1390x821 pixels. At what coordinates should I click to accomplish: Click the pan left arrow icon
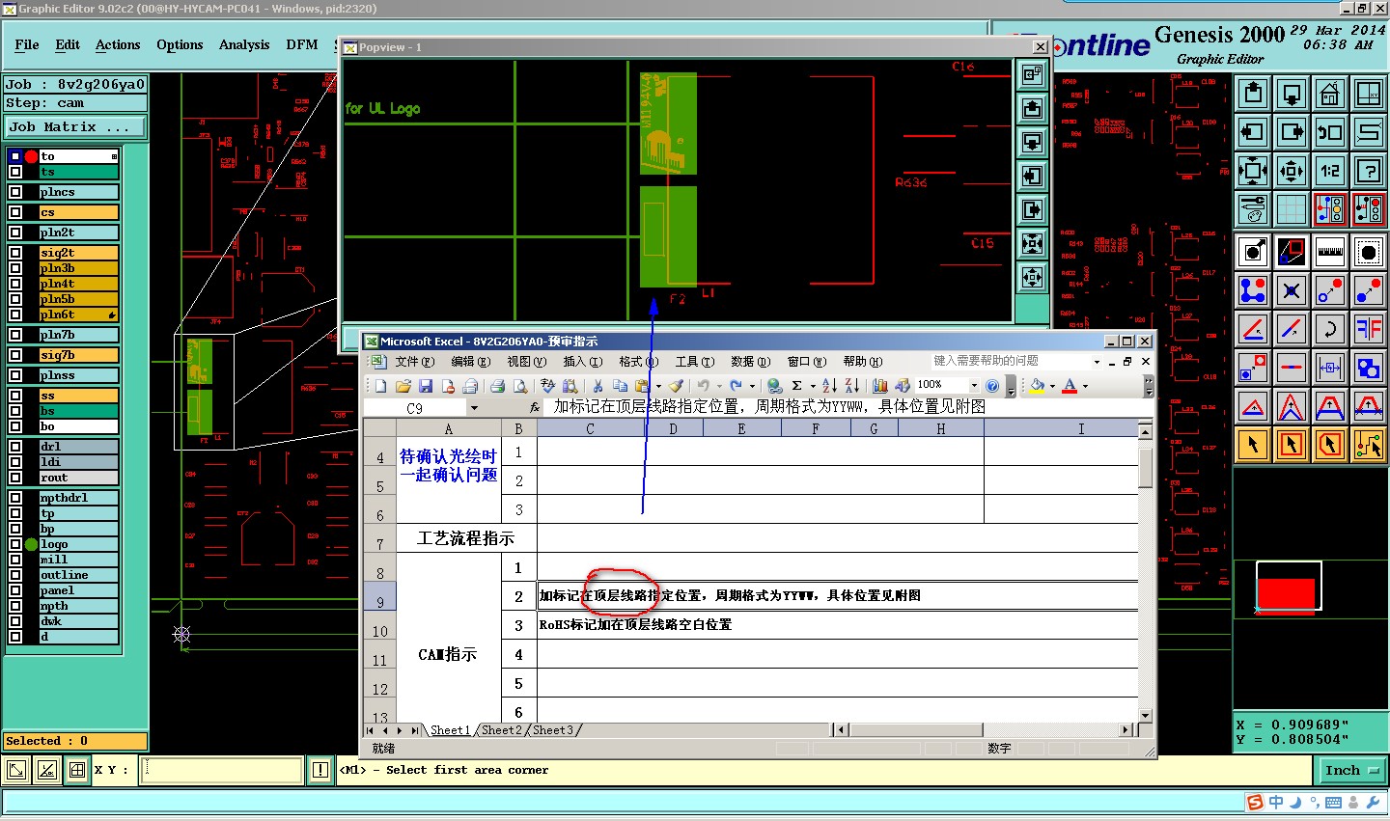[1252, 132]
